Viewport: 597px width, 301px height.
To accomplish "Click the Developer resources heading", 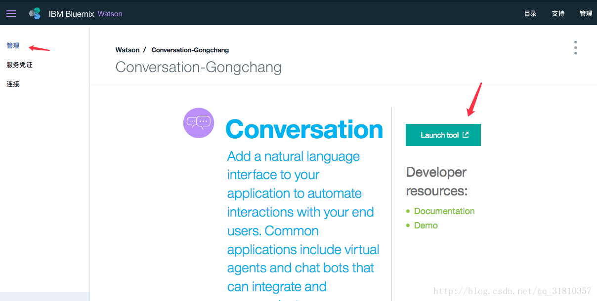I will click(437, 181).
